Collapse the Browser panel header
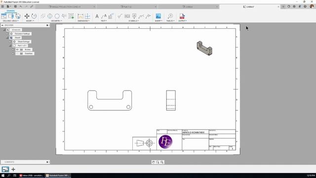Screen dimensions: 316x178 click(x=2, y=25)
